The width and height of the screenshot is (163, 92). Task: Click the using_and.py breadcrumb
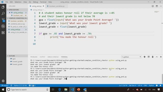point(37,10)
